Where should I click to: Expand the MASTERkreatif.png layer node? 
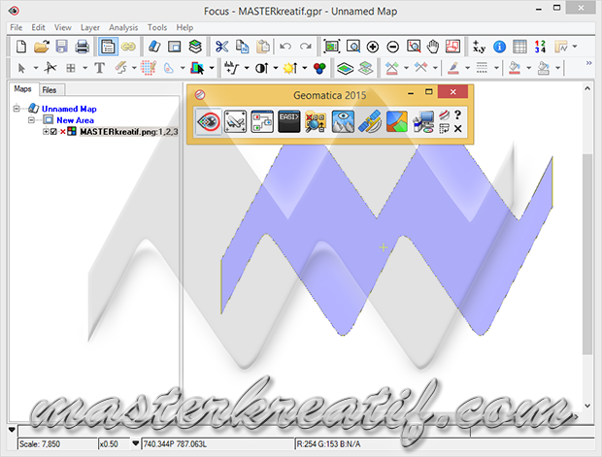[x=46, y=132]
